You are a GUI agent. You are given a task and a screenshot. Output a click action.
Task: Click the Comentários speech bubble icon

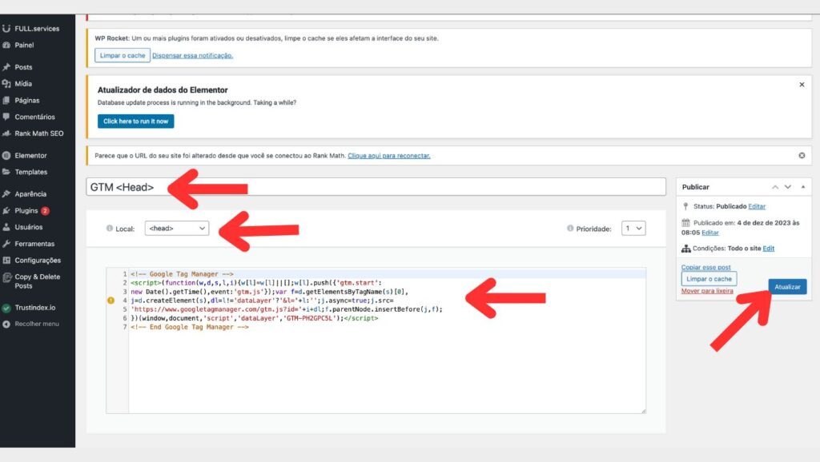tap(6, 117)
